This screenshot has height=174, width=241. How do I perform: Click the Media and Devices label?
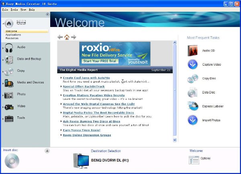31,82
